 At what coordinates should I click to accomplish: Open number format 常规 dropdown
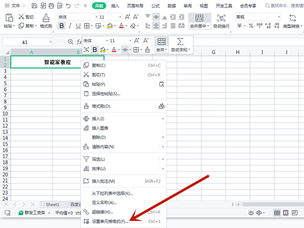[x=279, y=17]
